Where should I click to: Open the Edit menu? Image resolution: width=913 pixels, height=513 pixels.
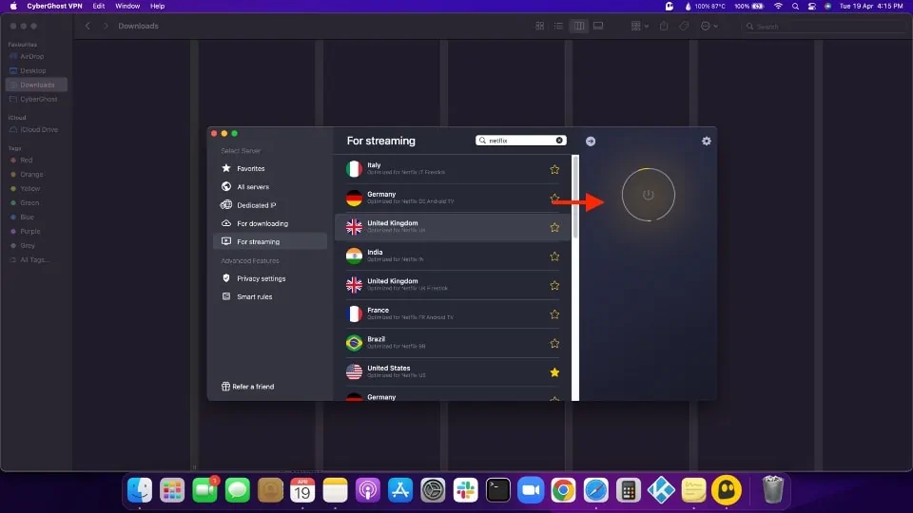98,6
